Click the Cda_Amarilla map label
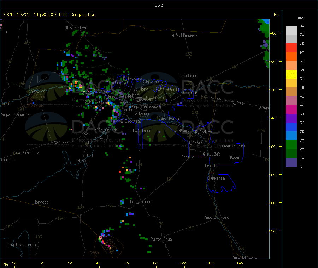This screenshot has height=268, width=318. pos(26,152)
